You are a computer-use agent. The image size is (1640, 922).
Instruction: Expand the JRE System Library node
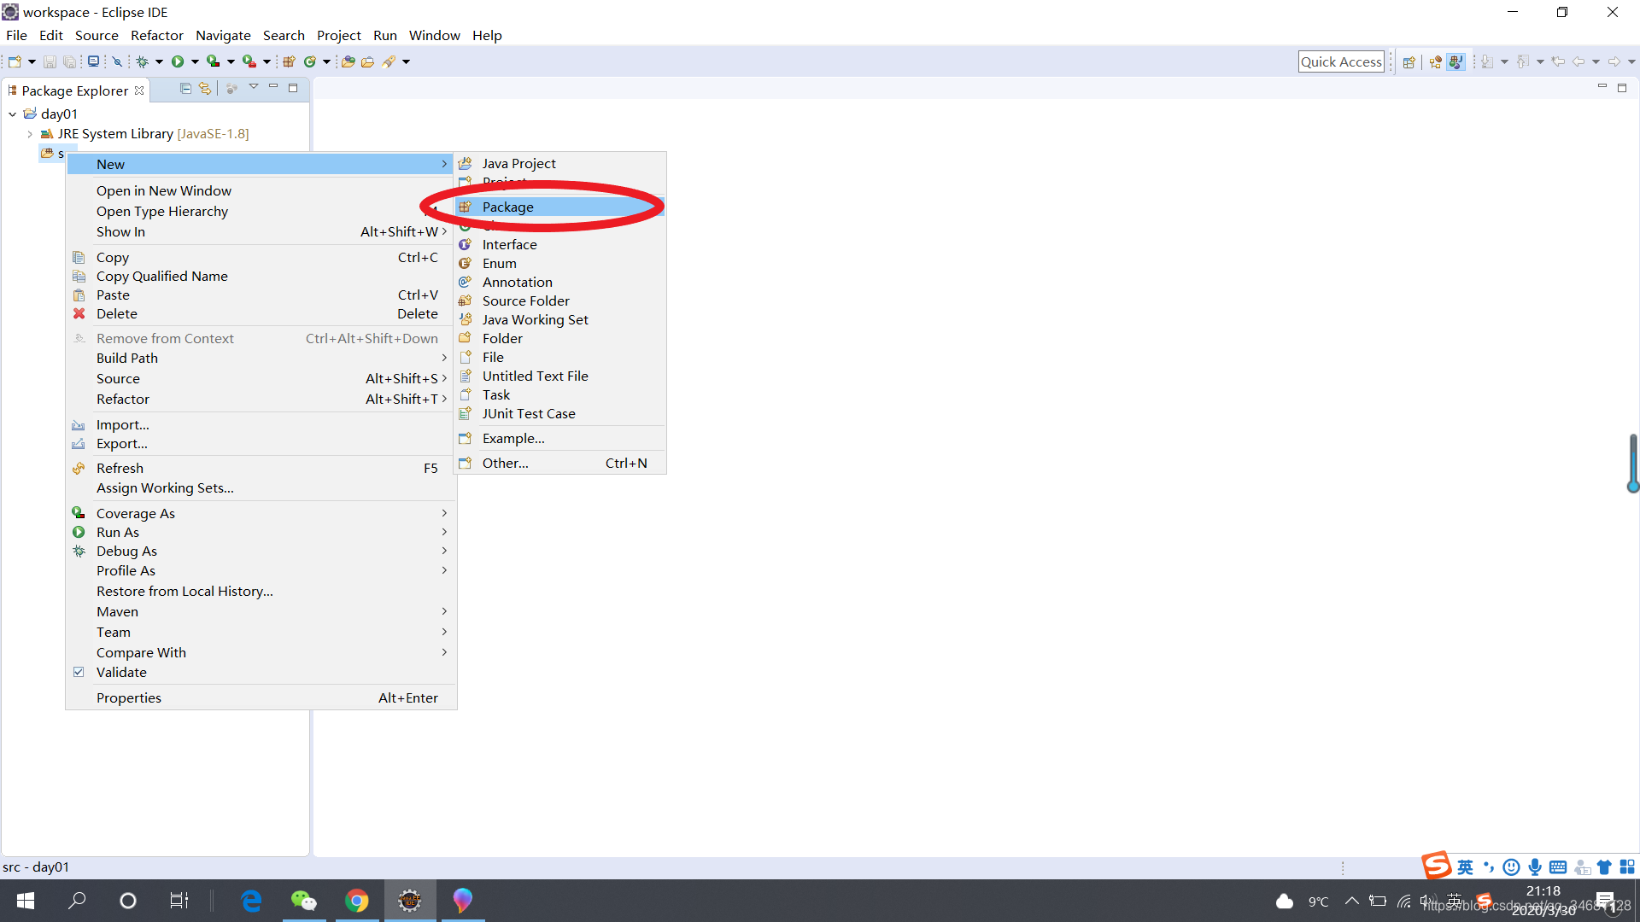[x=30, y=134]
